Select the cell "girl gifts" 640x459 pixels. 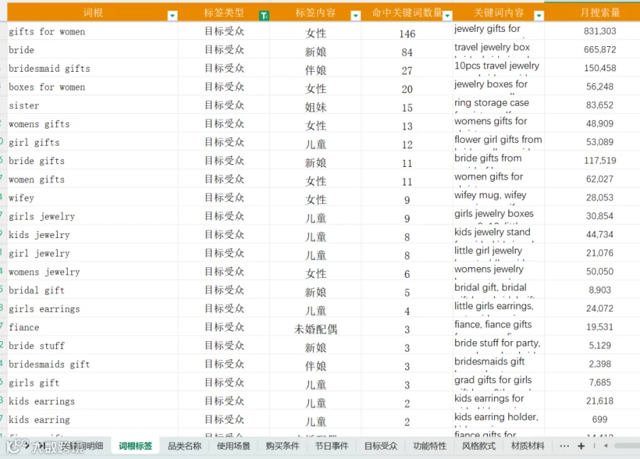click(x=92, y=142)
